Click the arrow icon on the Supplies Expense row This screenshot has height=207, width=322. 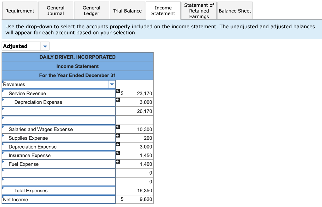[x=118, y=136]
